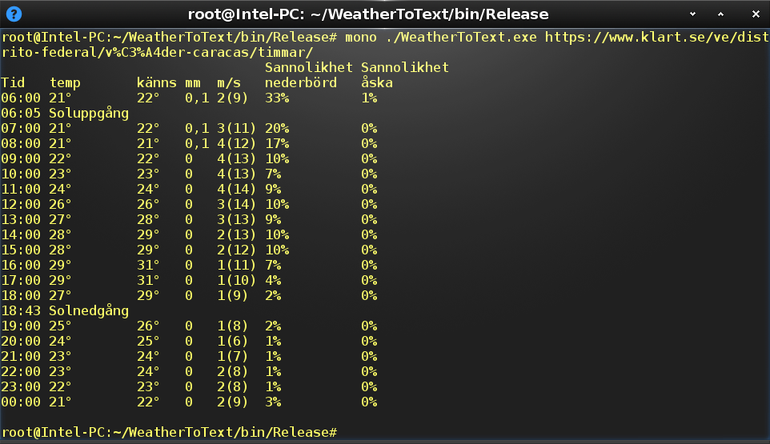Click the '00:00' time entry
770x444 pixels.
[x=21, y=402]
